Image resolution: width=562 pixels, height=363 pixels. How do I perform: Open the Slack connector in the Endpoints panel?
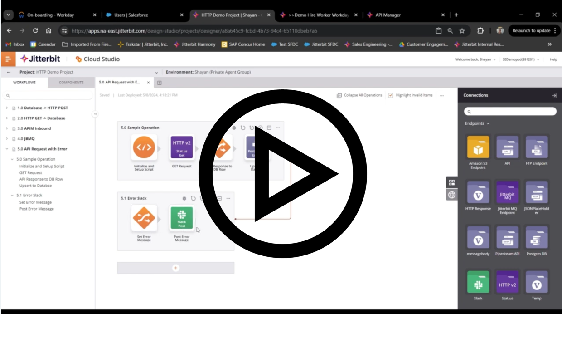478,282
